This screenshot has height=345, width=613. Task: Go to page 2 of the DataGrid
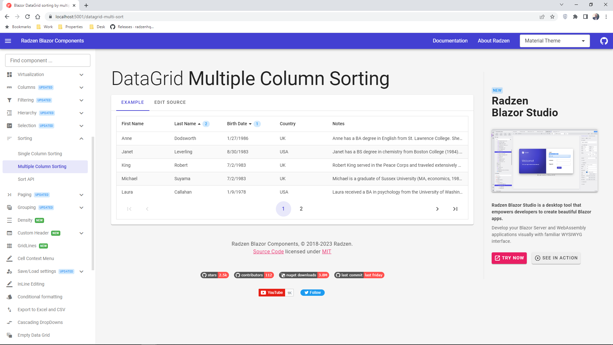coord(301,209)
